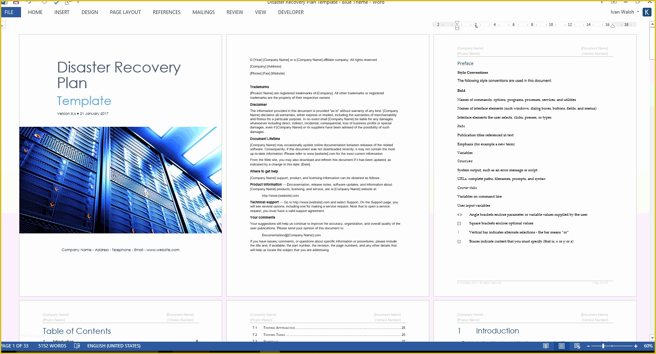Viewport: 656px width, 354px height.
Task: Click the Company Name - Address footer line
Action: (x=120, y=250)
